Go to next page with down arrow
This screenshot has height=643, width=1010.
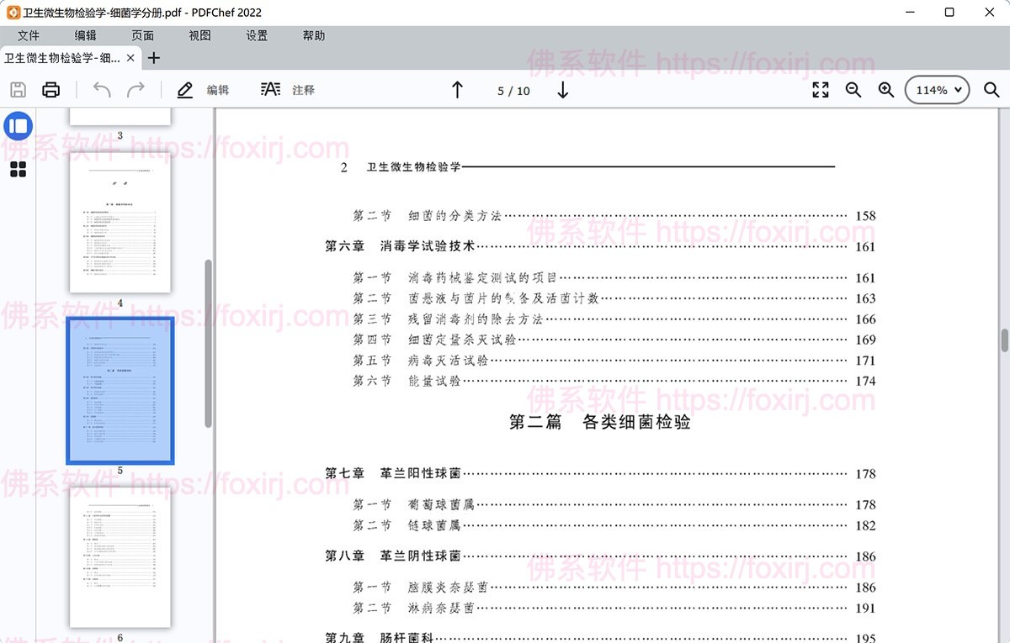point(562,90)
